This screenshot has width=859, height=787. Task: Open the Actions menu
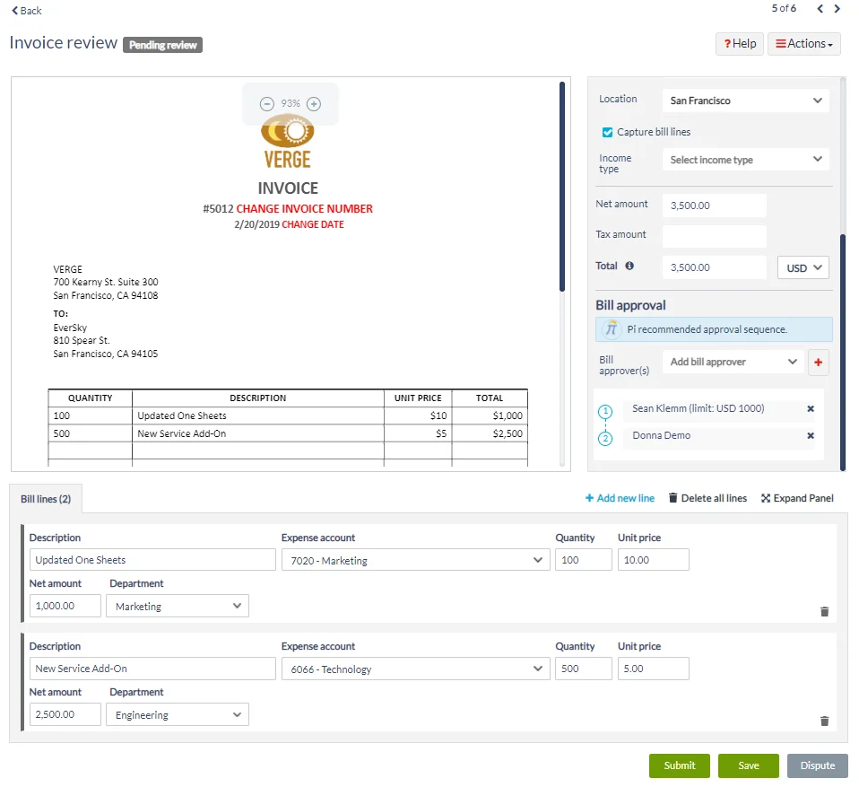tap(803, 44)
